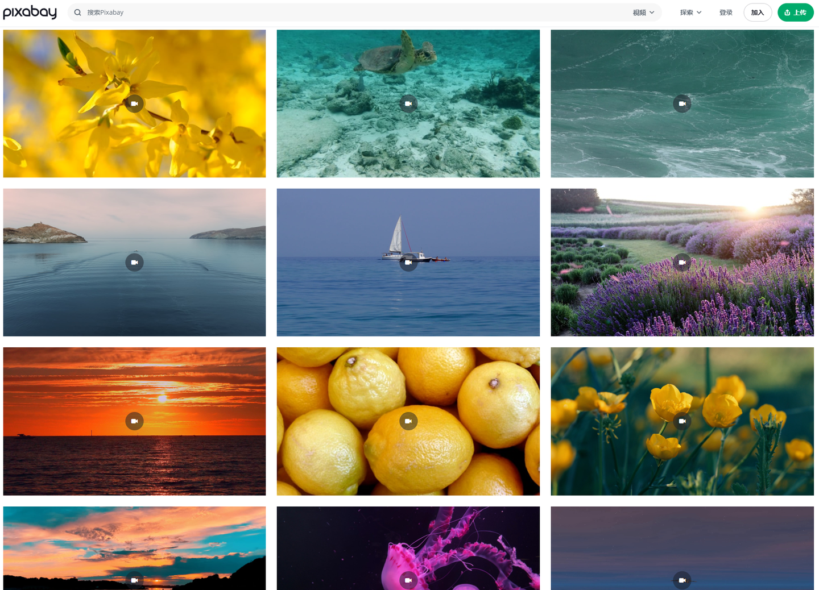Click video icon on sea turtle clip
The width and height of the screenshot is (819, 590).
pyautogui.click(x=408, y=103)
